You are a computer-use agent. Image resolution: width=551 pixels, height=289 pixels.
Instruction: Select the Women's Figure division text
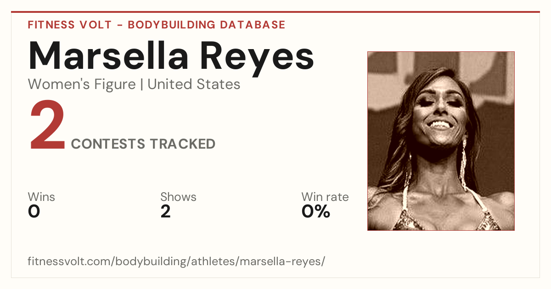click(82, 84)
